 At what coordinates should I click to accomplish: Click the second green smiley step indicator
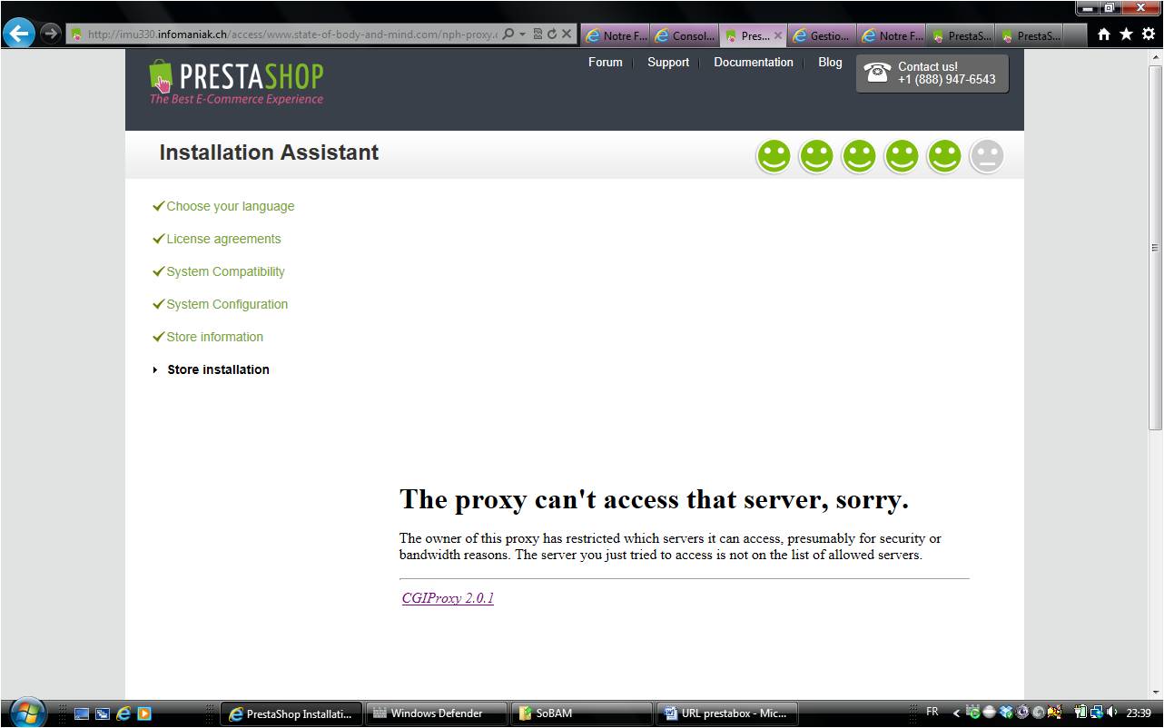tap(816, 156)
